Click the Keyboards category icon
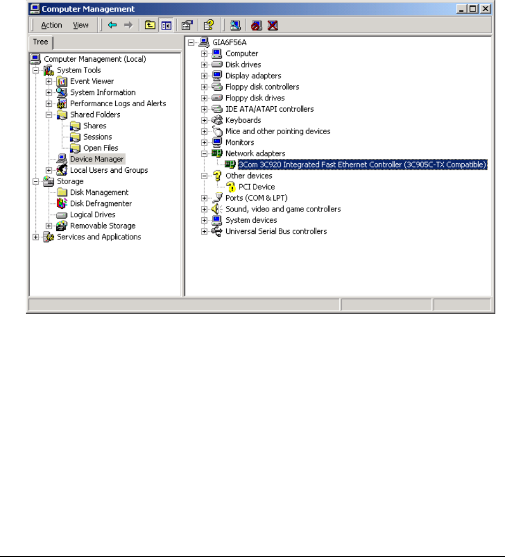This screenshot has width=505, height=557. pos(217,120)
